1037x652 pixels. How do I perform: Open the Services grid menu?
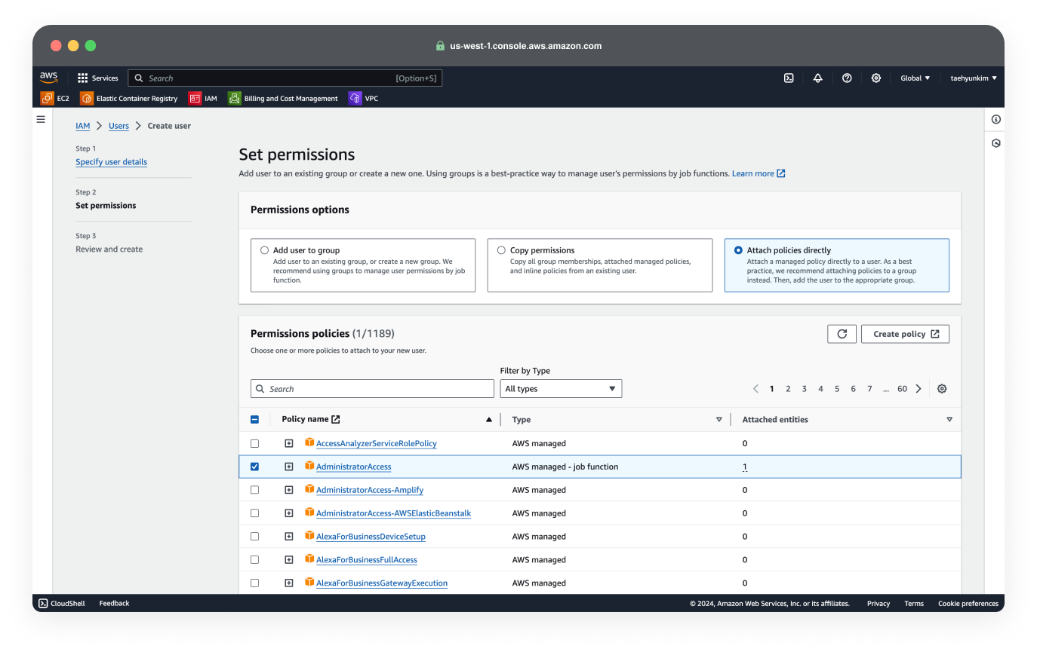pos(98,78)
